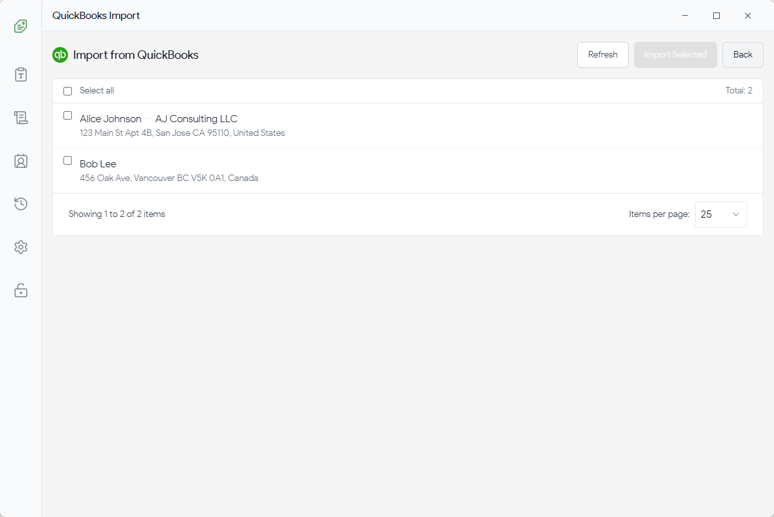Screen dimensions: 774x517
Task: Open the Items per page dropdown
Action: coord(720,214)
